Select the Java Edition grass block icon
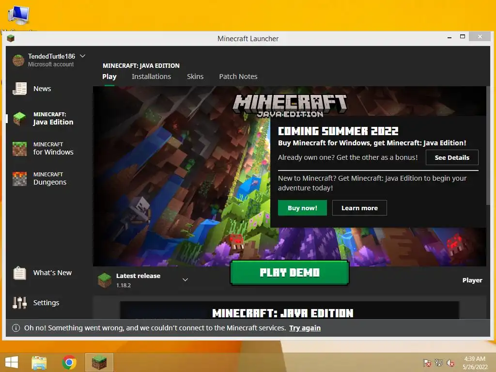496x372 pixels. coord(19,118)
